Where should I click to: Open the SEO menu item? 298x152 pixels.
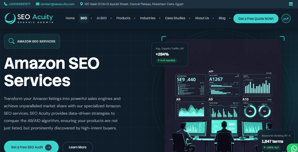click(84, 18)
